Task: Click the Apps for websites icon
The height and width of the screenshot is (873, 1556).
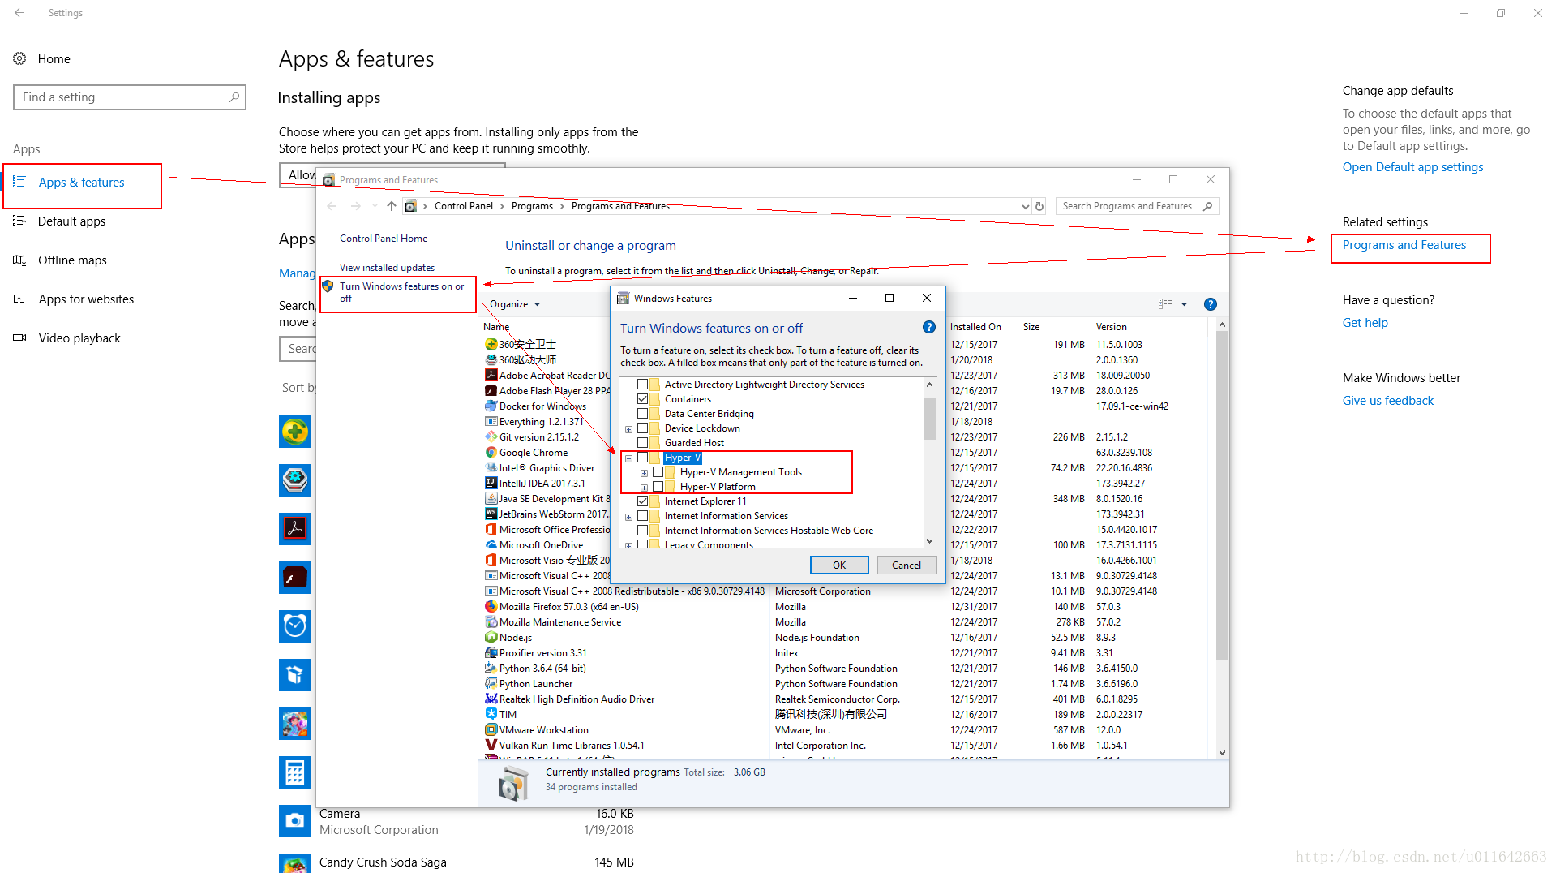Action: (x=19, y=299)
